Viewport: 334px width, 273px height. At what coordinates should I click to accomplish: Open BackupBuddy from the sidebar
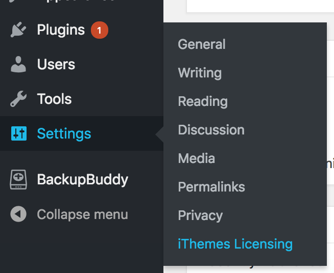coord(83,180)
